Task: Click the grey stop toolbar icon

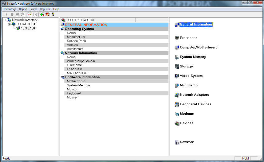Action: coord(12,14)
